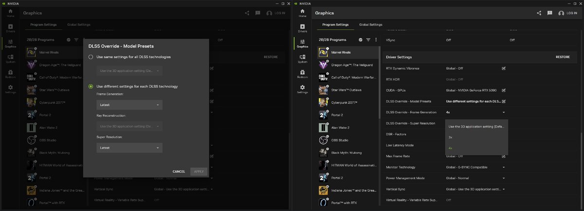Click the DSR - Factors label in the right window
The width and height of the screenshot is (584, 211).
[396, 134]
